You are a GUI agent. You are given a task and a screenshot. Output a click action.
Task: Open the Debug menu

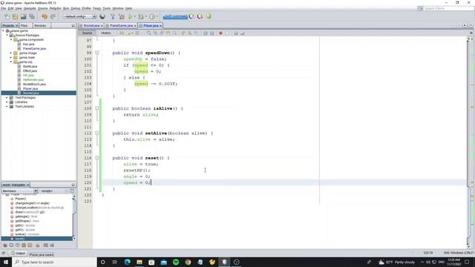click(76, 8)
